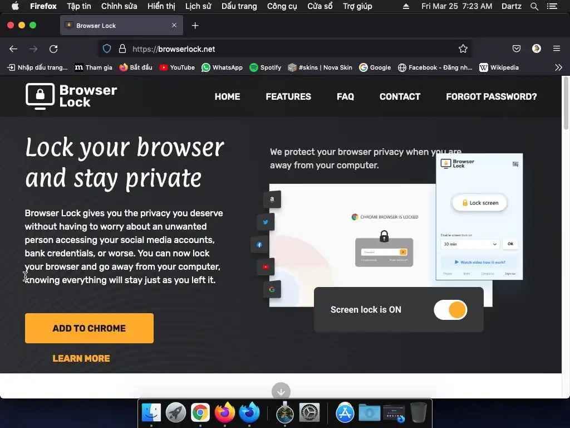Open the Firefox hamburger menu
The height and width of the screenshot is (428, 570).
pos(557,48)
